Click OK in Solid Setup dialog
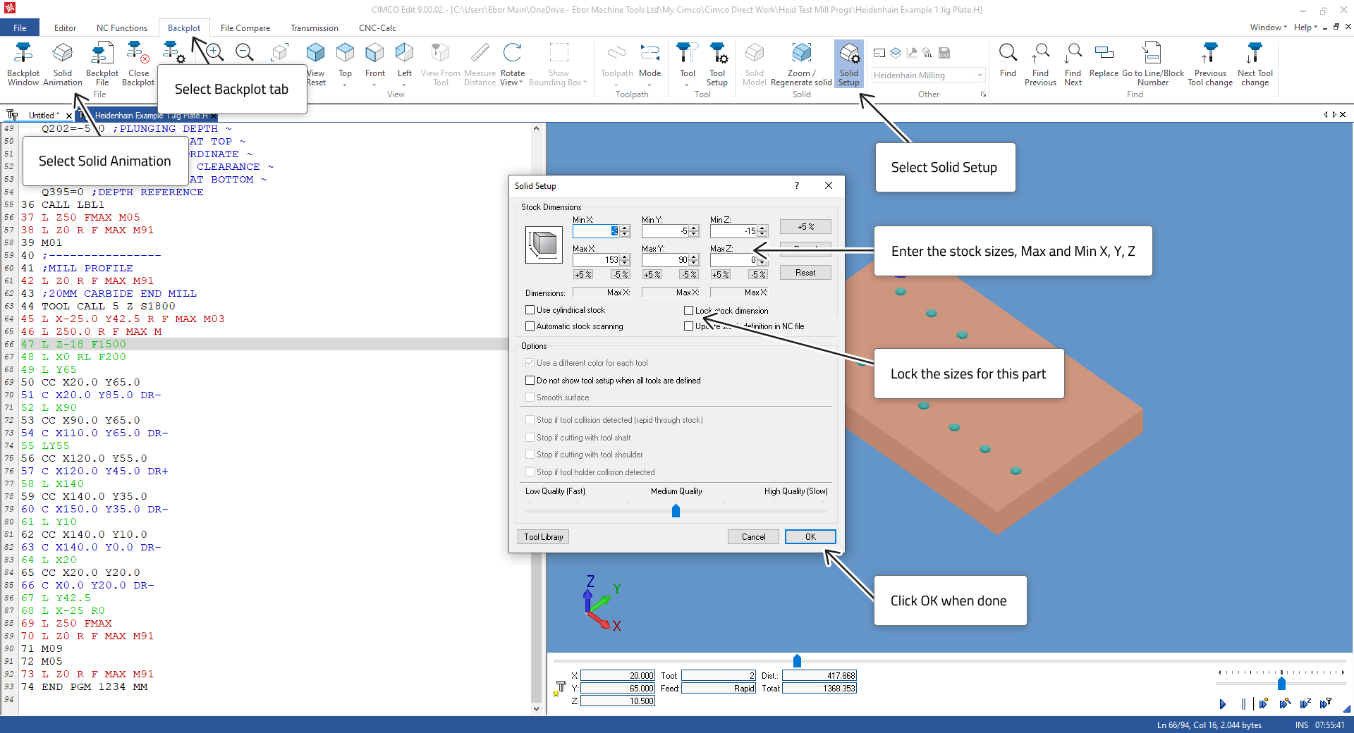The height and width of the screenshot is (733, 1354). pyautogui.click(x=810, y=537)
